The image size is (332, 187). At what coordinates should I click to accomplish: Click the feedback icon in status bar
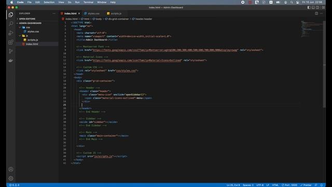click(x=316, y=185)
